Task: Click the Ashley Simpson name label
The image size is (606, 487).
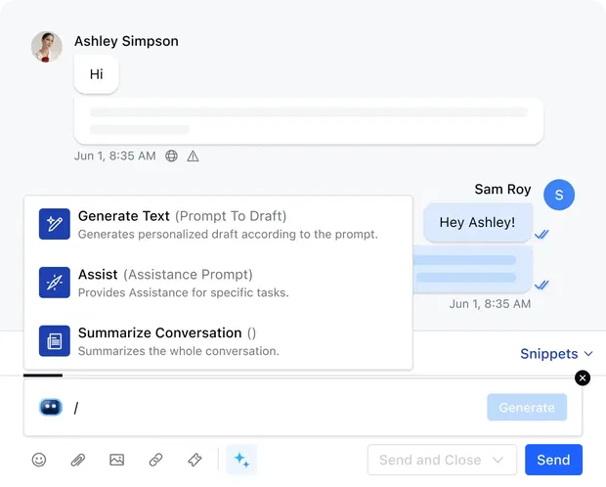Action: click(126, 41)
